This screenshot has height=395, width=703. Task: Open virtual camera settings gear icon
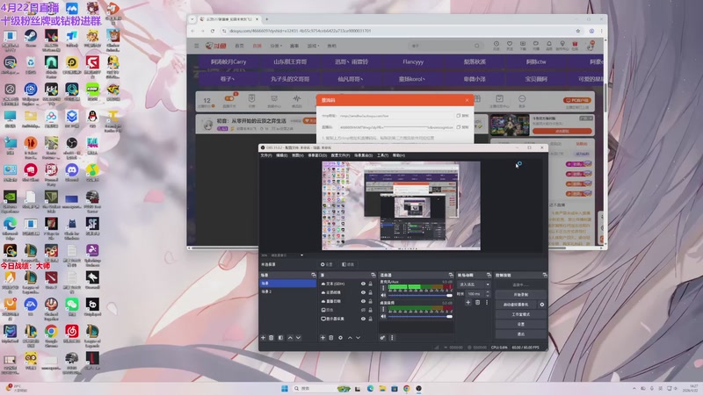click(x=542, y=305)
